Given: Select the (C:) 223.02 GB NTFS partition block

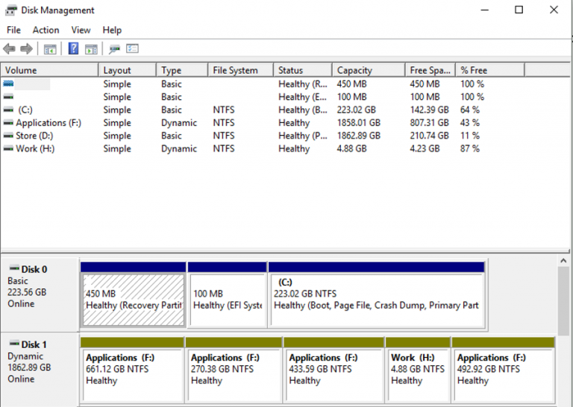Looking at the screenshot, I should (x=376, y=300).
